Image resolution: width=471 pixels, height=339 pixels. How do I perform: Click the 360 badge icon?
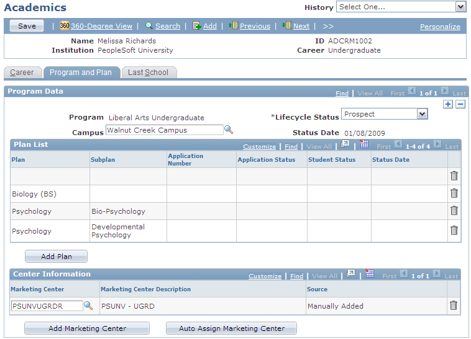(x=64, y=25)
